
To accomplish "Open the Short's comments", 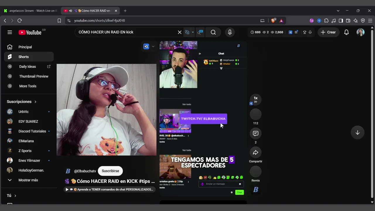I will 255,133.
